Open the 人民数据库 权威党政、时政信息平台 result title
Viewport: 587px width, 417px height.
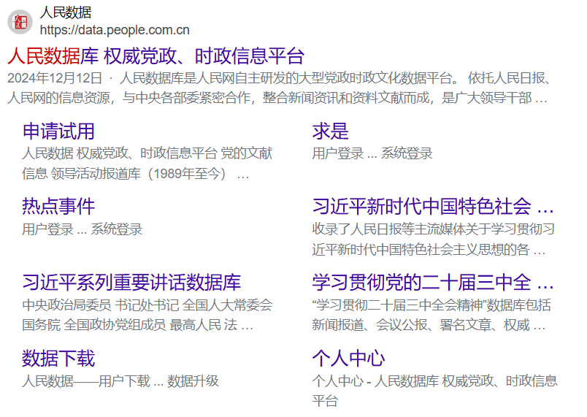click(x=156, y=56)
